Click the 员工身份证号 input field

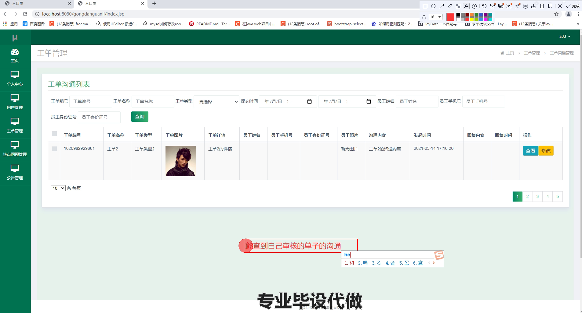(x=99, y=117)
